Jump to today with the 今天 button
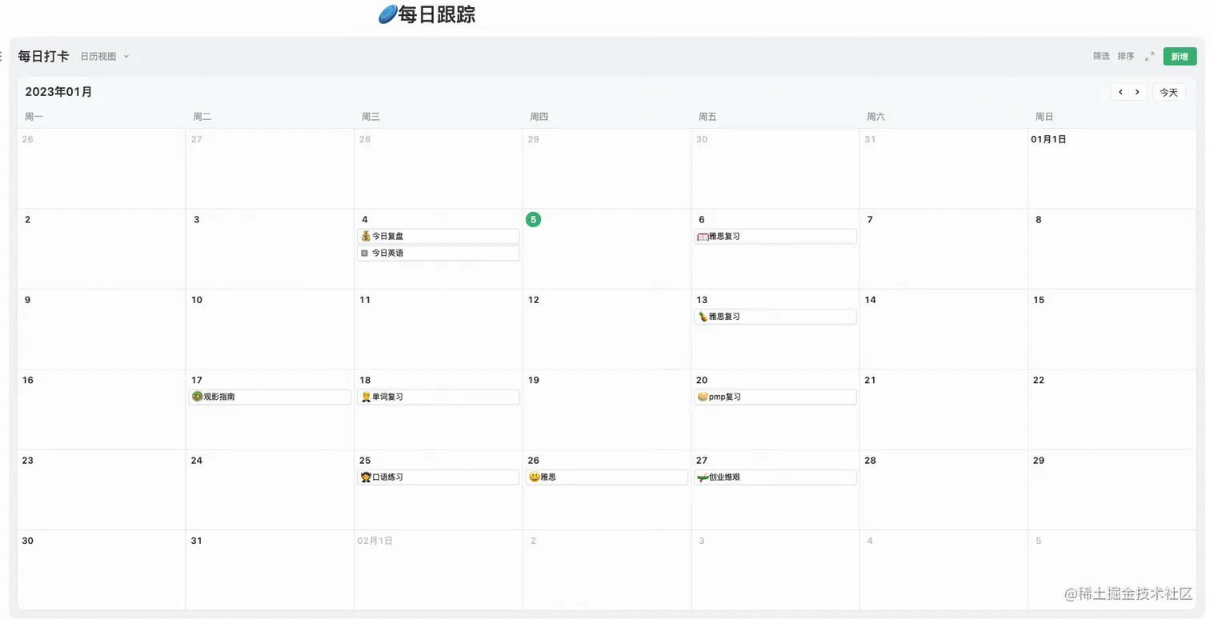Screen dimensions: 1210x619 pyautogui.click(x=1168, y=92)
